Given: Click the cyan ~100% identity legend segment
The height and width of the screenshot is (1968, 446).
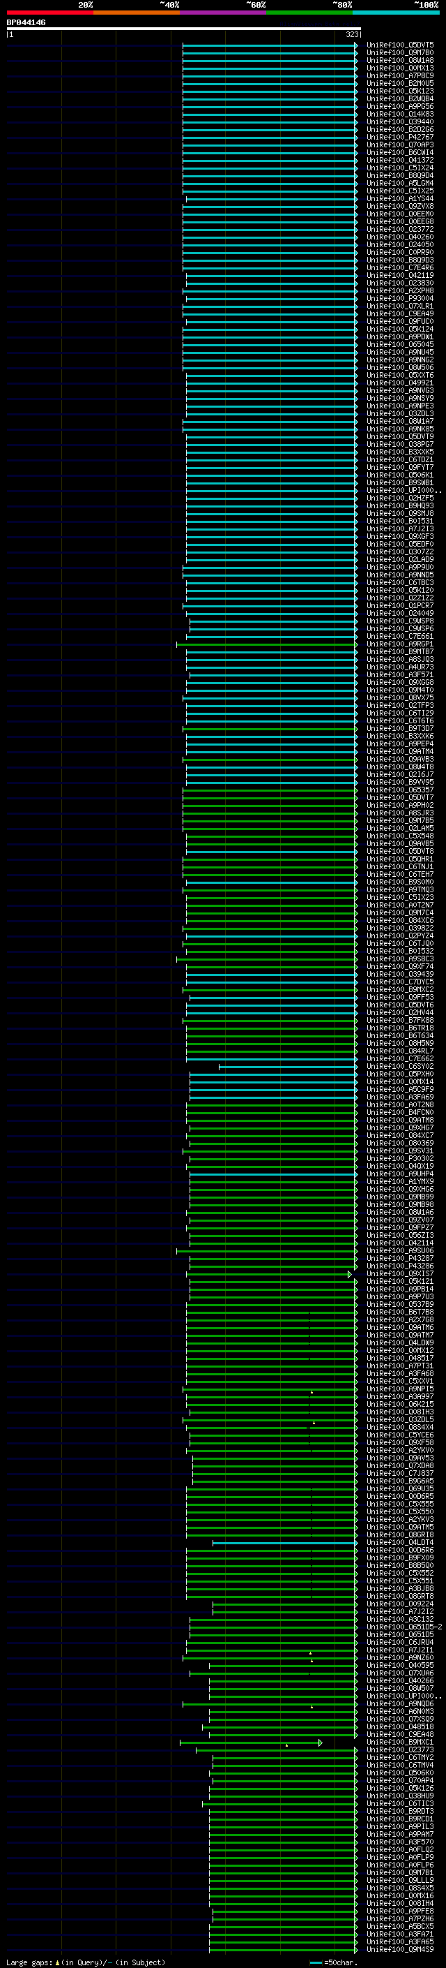Looking at the screenshot, I should (396, 13).
